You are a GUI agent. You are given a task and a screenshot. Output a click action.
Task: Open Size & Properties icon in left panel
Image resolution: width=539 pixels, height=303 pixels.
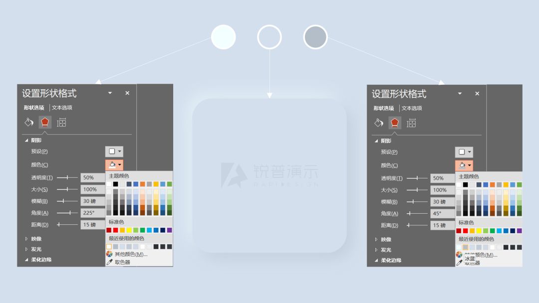(x=61, y=123)
